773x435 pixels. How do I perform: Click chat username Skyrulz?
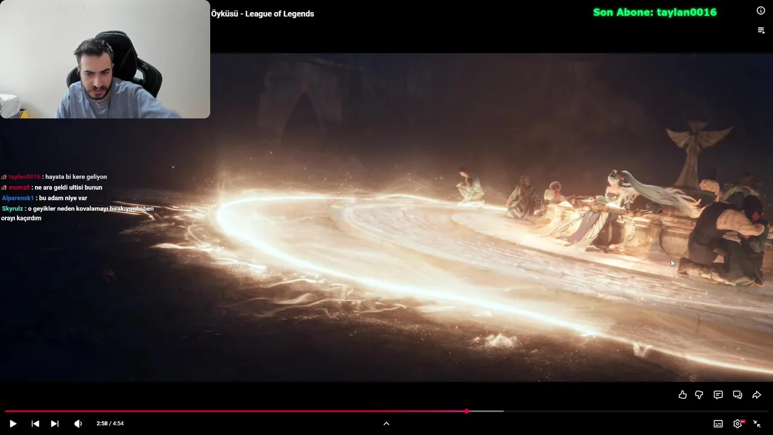(13, 208)
